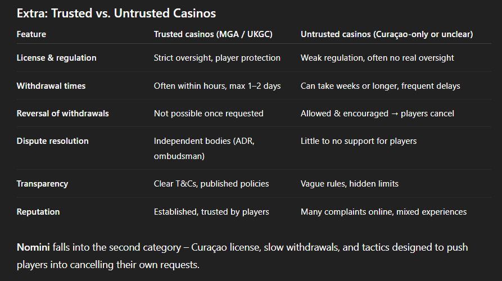502x281 pixels.
Task: Click the 'License & regulation' row label
Action: [56, 58]
